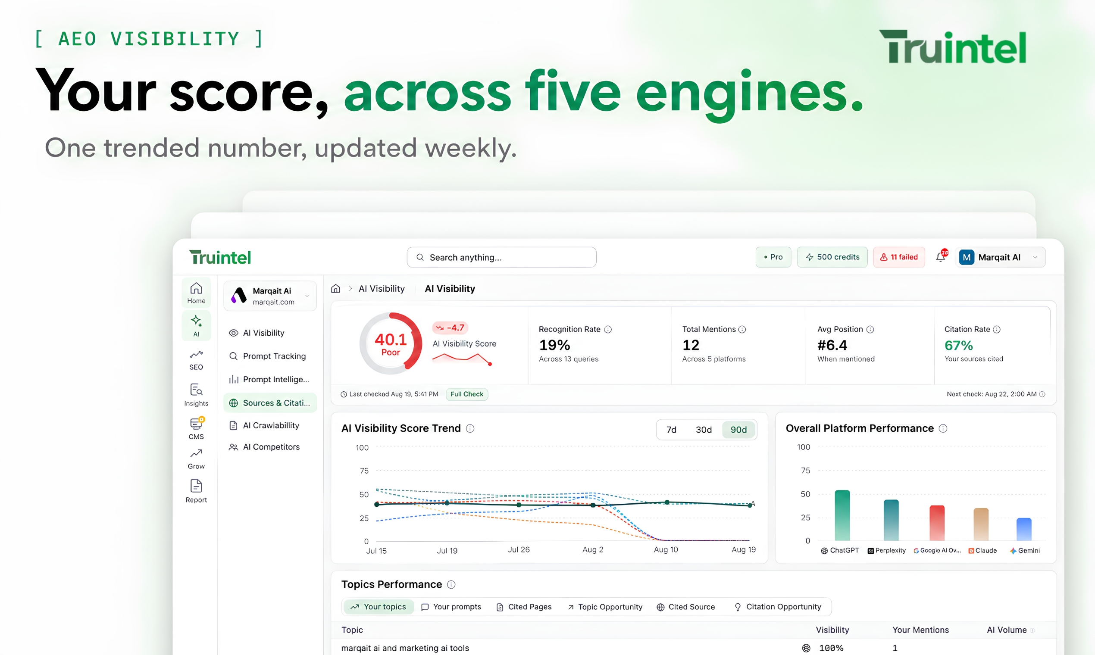Screen dimensions: 1095x655
Task: Click the Total Mentions info icon
Action: click(x=742, y=329)
